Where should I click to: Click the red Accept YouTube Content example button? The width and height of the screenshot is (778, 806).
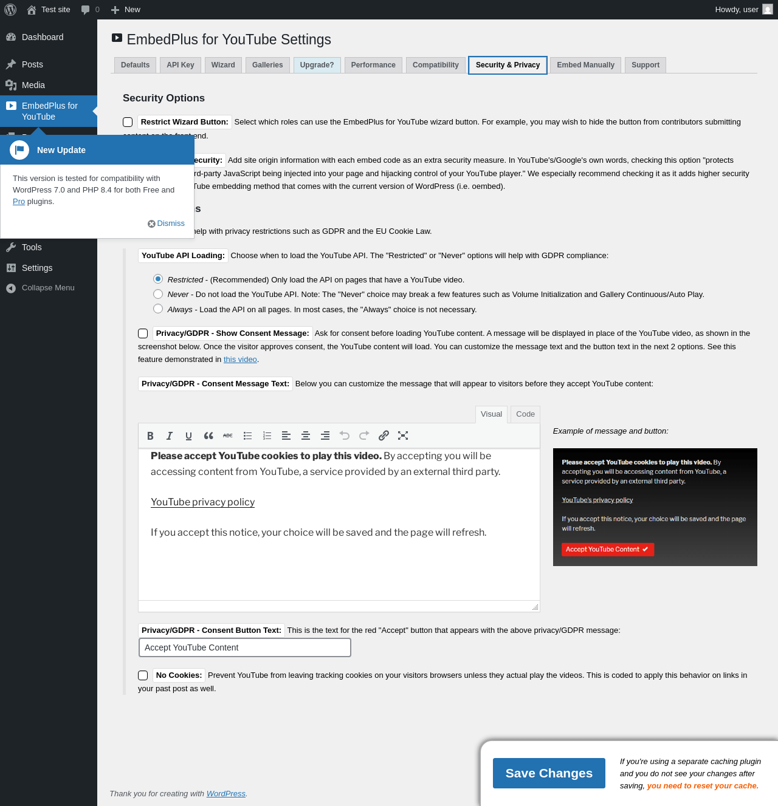pos(607,549)
